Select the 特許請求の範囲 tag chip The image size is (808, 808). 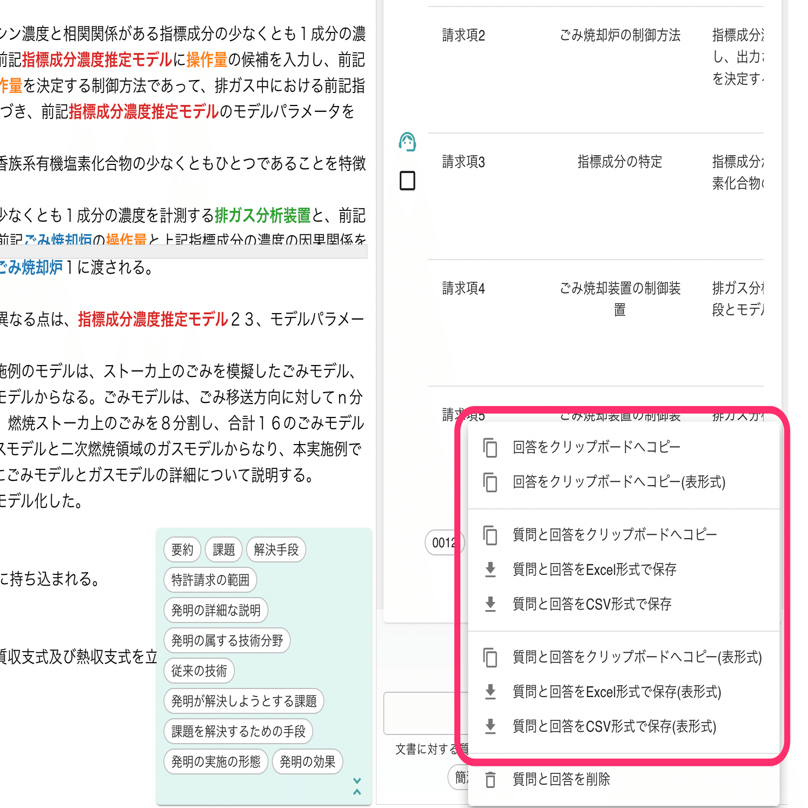click(210, 580)
